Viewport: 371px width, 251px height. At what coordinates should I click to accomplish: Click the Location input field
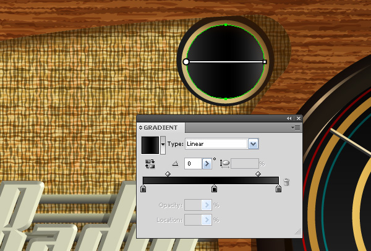coord(193,220)
